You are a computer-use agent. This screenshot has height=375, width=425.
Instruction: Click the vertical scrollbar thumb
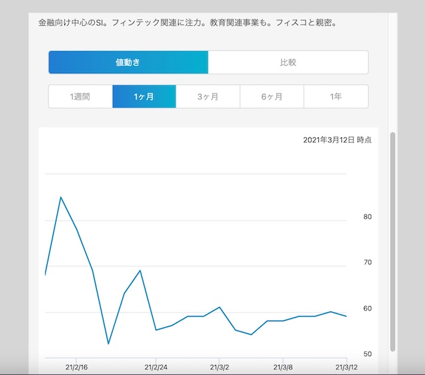[392, 239]
